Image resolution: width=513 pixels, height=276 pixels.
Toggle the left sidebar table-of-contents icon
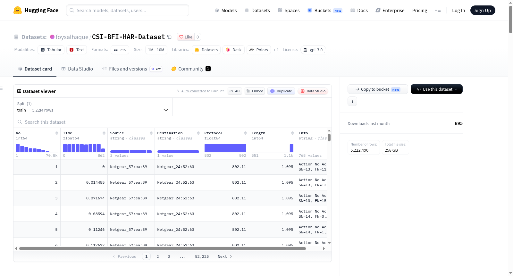pos(1,88)
